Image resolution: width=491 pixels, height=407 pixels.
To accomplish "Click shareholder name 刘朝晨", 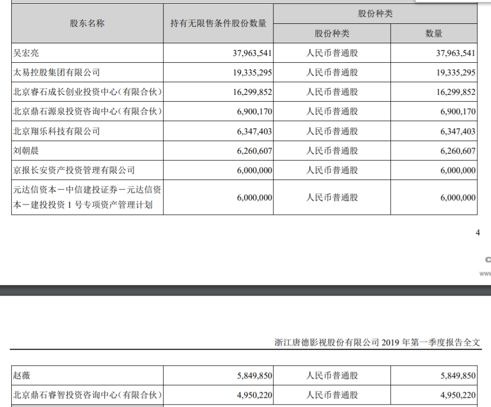I will (26, 151).
